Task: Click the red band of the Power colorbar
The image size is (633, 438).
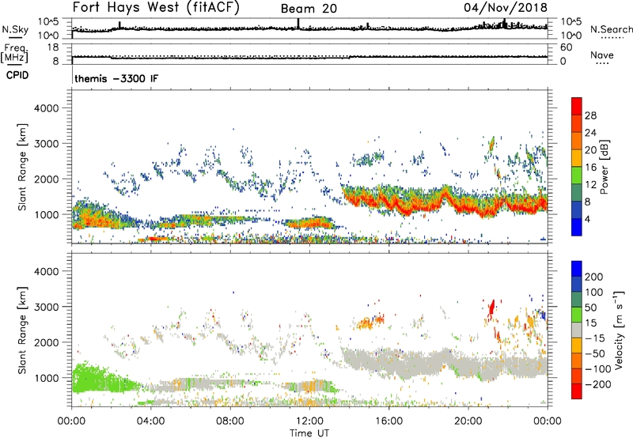Action: click(577, 106)
